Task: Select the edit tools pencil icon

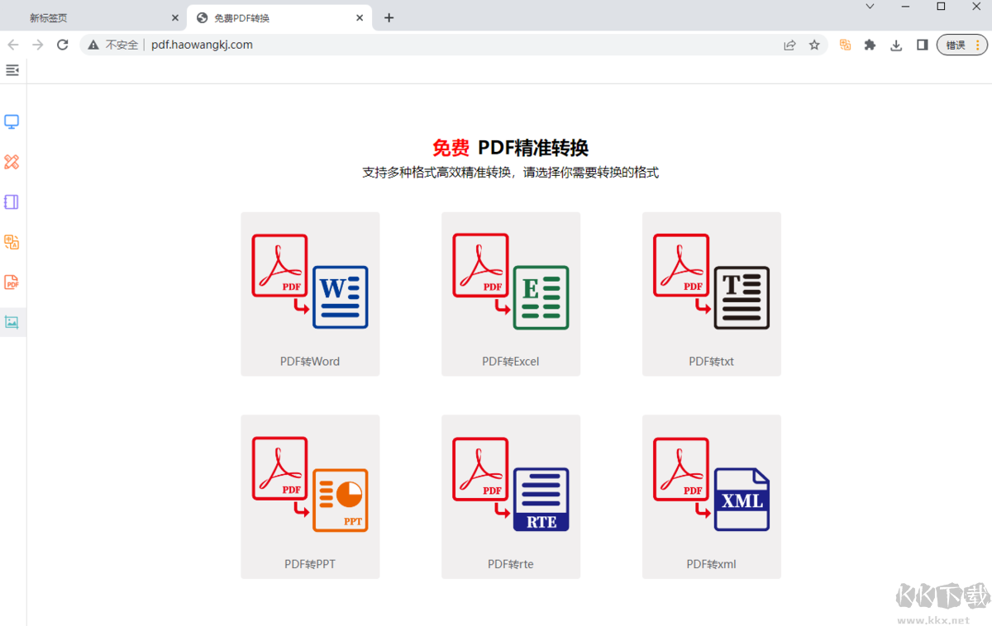Action: point(12,162)
